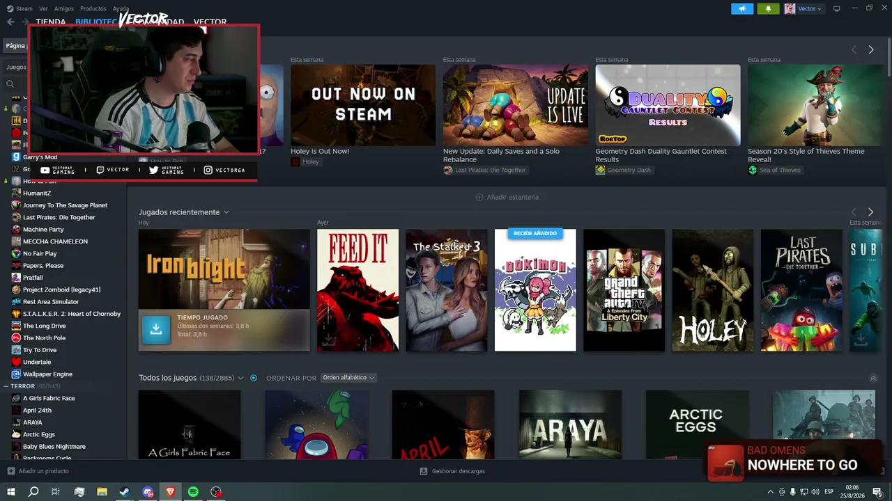
Task: Click the Gestionar descargas download icon
Action: click(x=423, y=471)
